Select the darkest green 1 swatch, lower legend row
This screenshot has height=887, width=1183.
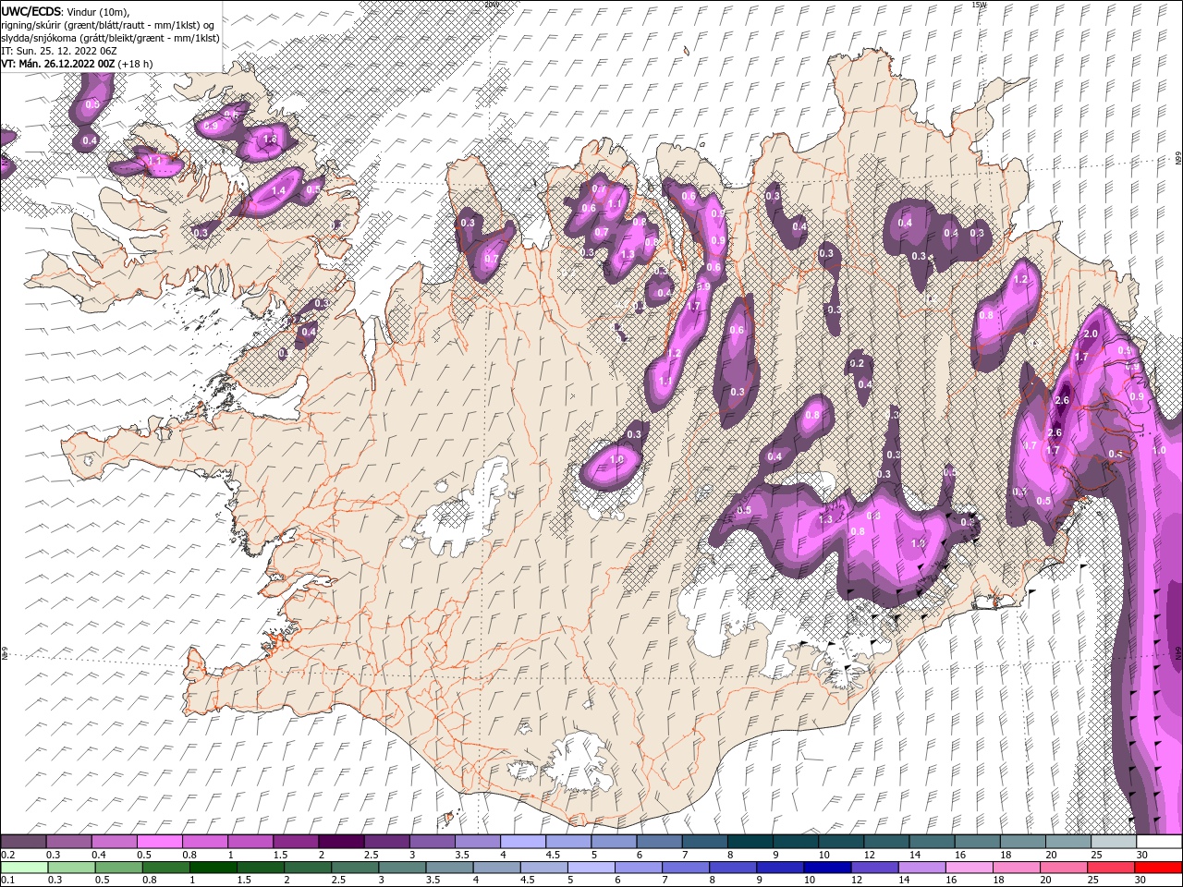(x=213, y=868)
